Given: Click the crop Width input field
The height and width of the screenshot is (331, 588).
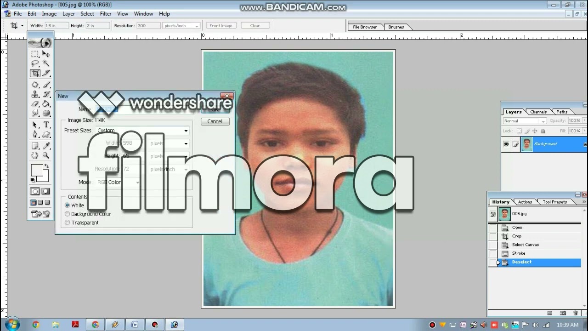Looking at the screenshot, I should coord(56,26).
